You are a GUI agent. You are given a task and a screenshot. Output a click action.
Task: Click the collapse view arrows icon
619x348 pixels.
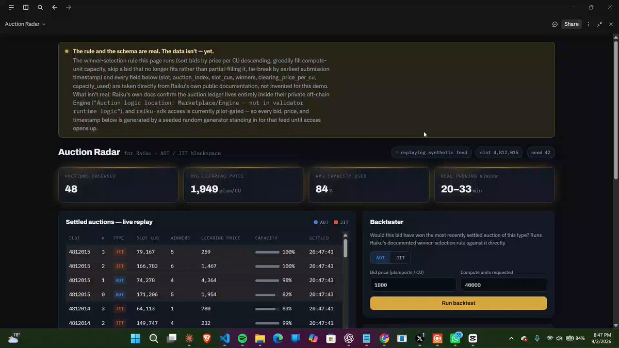pos(600,24)
